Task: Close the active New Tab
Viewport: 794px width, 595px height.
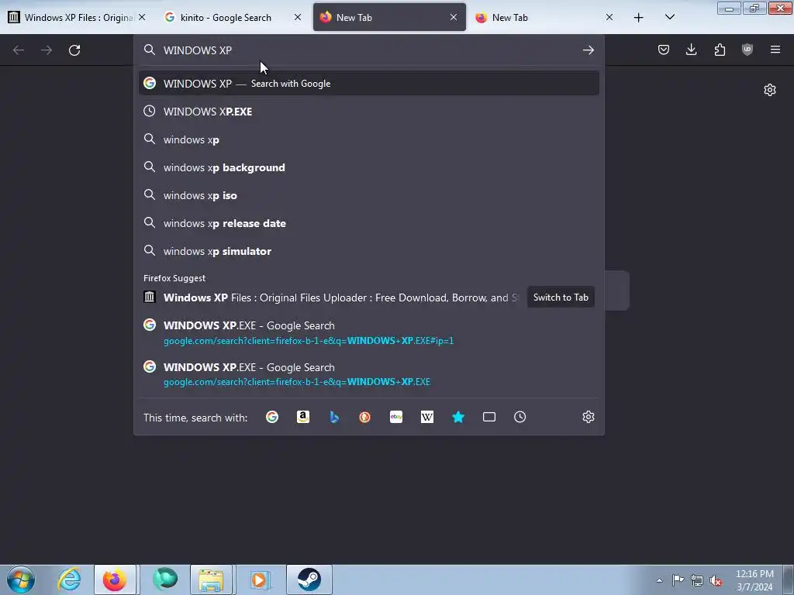Action: click(x=454, y=18)
